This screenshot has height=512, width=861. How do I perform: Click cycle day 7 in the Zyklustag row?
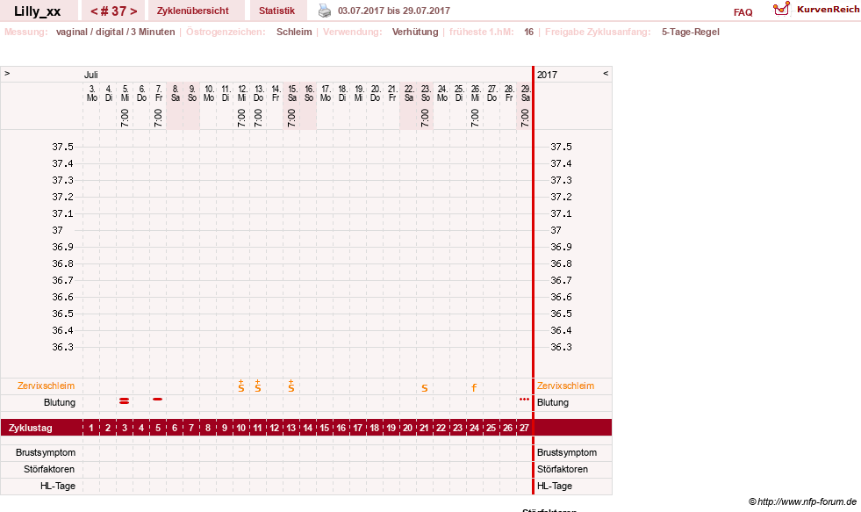click(191, 428)
